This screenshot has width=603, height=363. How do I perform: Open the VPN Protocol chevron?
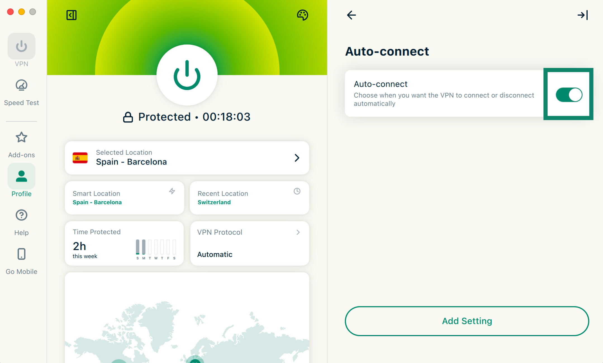click(x=298, y=232)
